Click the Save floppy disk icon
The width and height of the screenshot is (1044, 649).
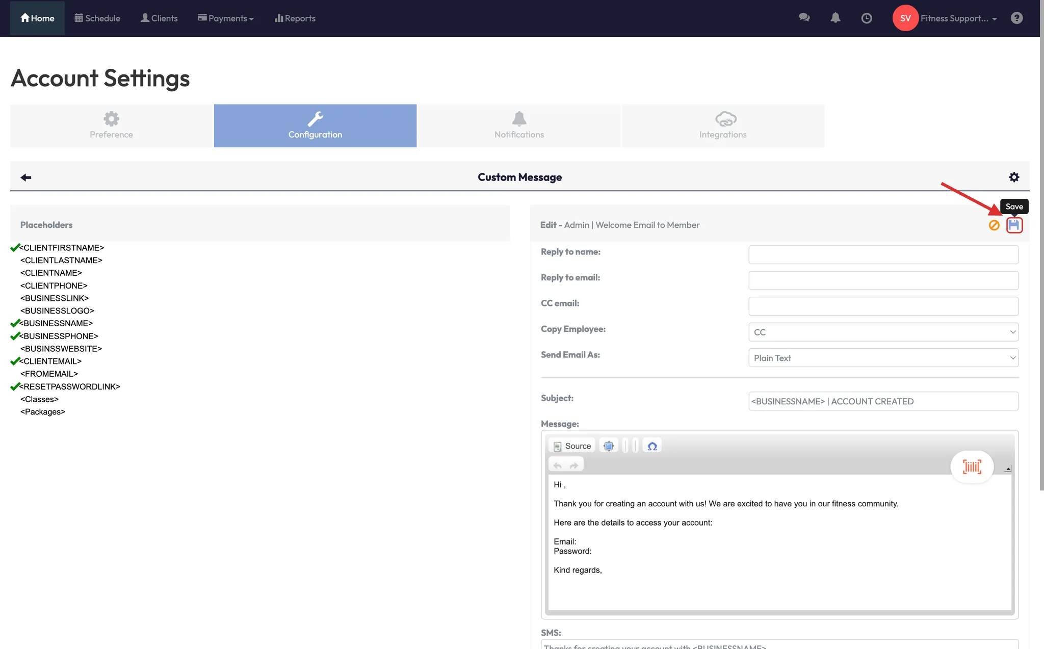click(x=1014, y=225)
